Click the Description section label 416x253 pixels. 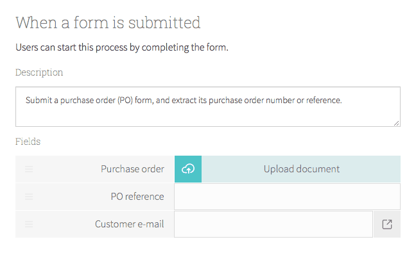click(x=39, y=72)
